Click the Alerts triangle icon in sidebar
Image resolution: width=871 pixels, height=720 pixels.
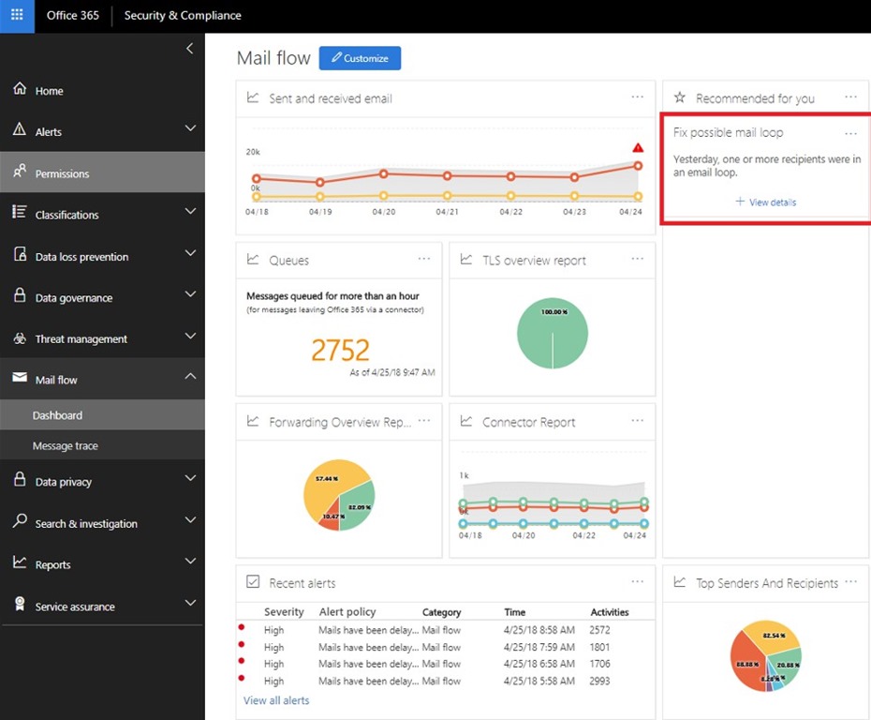coord(20,129)
